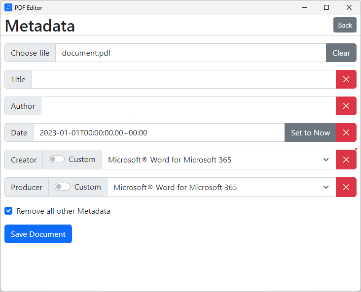Image resolution: width=361 pixels, height=292 pixels.
Task: Enable Custom toggle for Creator
Action: point(57,160)
